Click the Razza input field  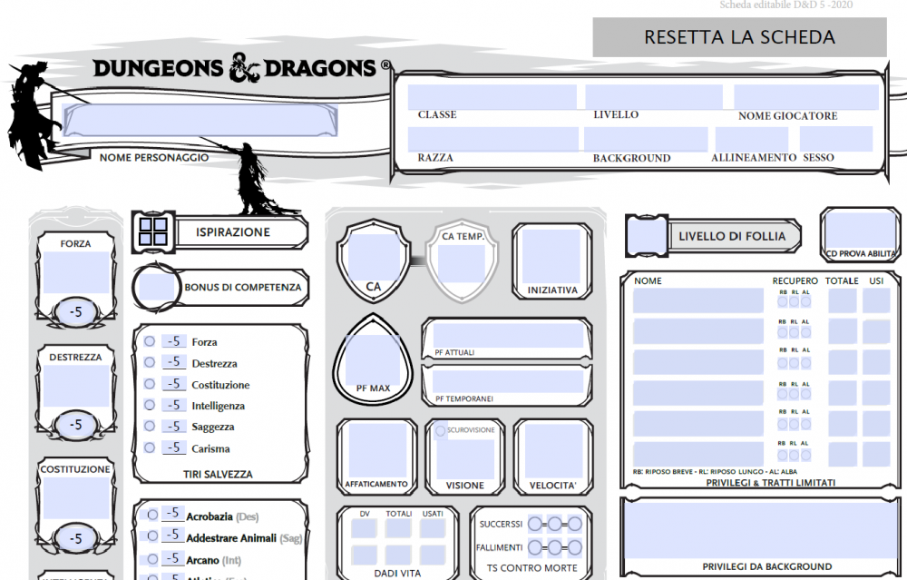(x=493, y=140)
